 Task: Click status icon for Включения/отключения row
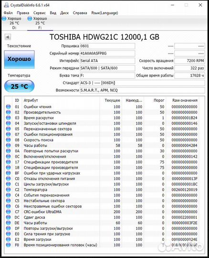point(8,157)
